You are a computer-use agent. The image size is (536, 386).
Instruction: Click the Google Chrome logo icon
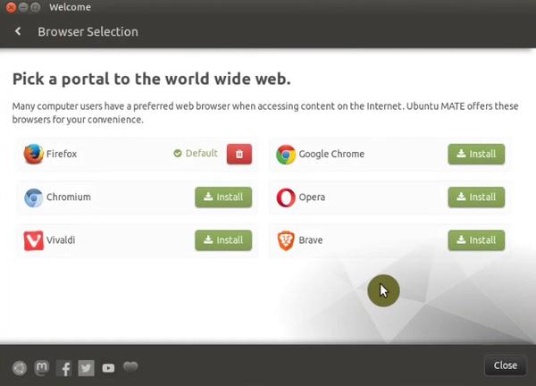click(286, 155)
